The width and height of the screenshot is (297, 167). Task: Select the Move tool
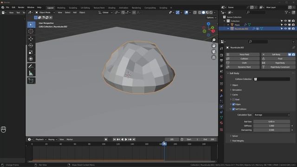pos(31,39)
